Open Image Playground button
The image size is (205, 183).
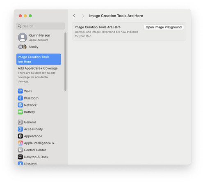point(164,27)
